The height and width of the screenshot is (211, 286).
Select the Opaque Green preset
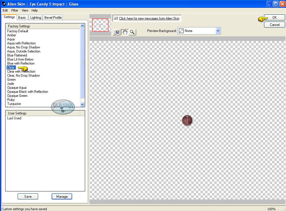[17, 96]
